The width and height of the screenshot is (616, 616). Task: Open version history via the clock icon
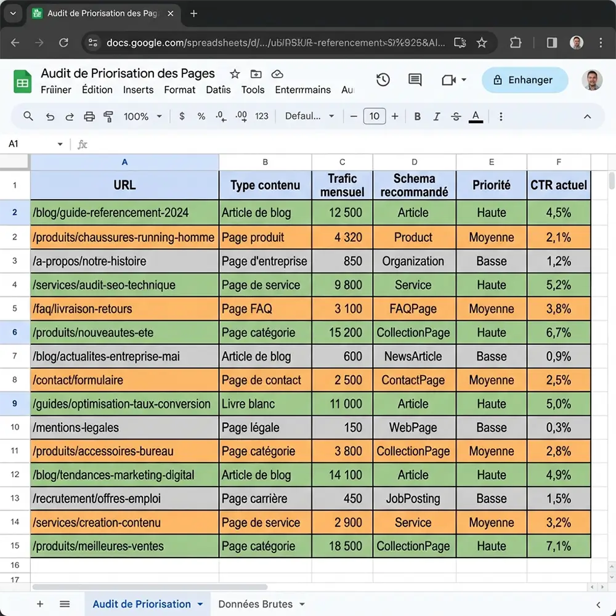pyautogui.click(x=383, y=80)
